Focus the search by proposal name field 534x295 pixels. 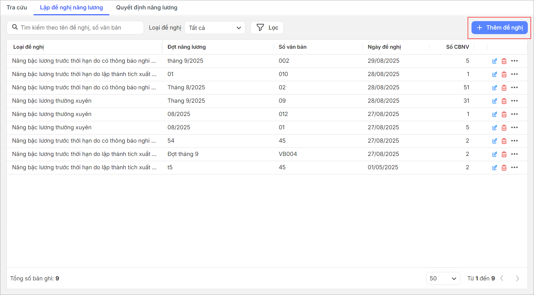(x=78, y=28)
